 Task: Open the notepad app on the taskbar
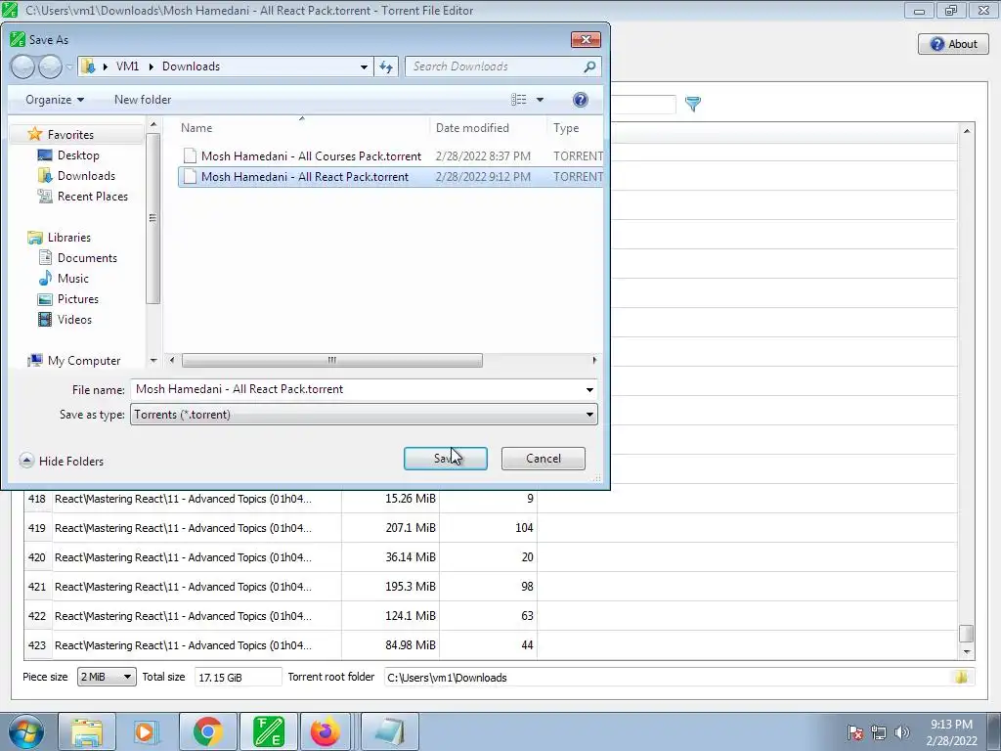390,731
